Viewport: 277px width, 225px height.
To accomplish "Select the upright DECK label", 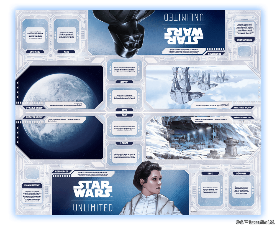I will click(210, 174).
